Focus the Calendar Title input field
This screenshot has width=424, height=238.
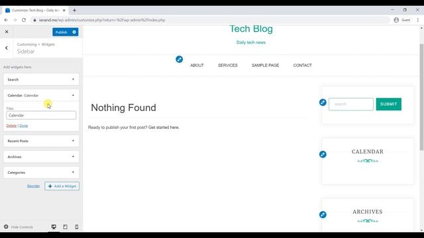41,115
